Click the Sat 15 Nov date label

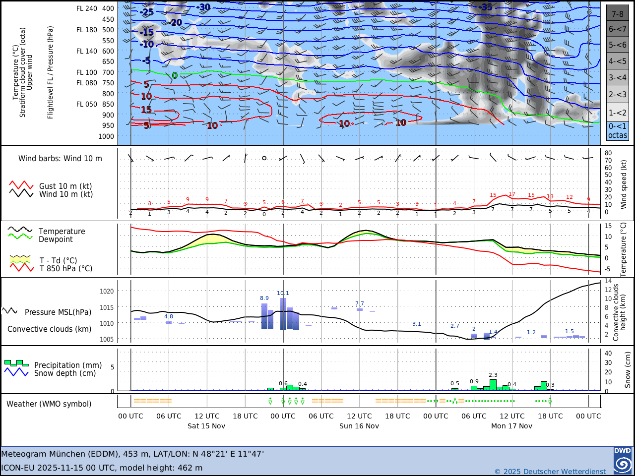coord(206,426)
